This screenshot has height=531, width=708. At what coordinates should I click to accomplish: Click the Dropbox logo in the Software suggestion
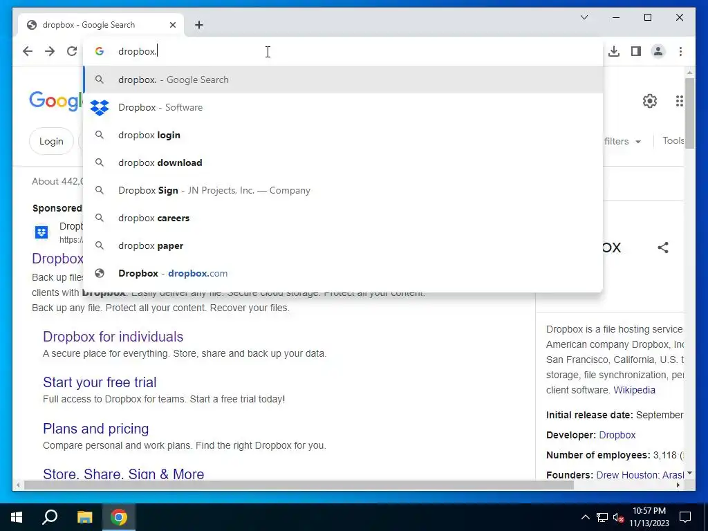coord(100,107)
